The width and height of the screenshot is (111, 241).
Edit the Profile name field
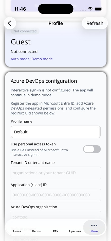tap(55, 132)
